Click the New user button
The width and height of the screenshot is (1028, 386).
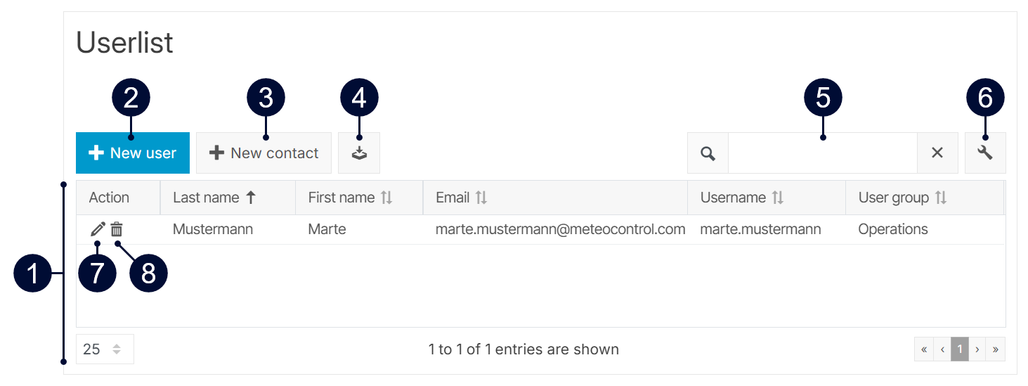pyautogui.click(x=133, y=153)
